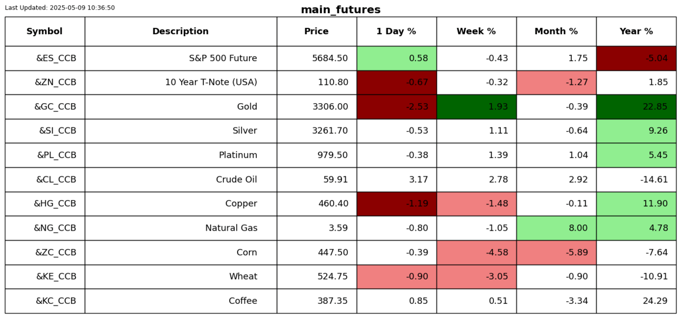Select the Year % column header

click(636, 32)
